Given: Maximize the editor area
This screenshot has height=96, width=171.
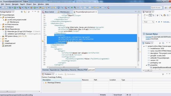Looking at the screenshot, I should pos(139,12).
